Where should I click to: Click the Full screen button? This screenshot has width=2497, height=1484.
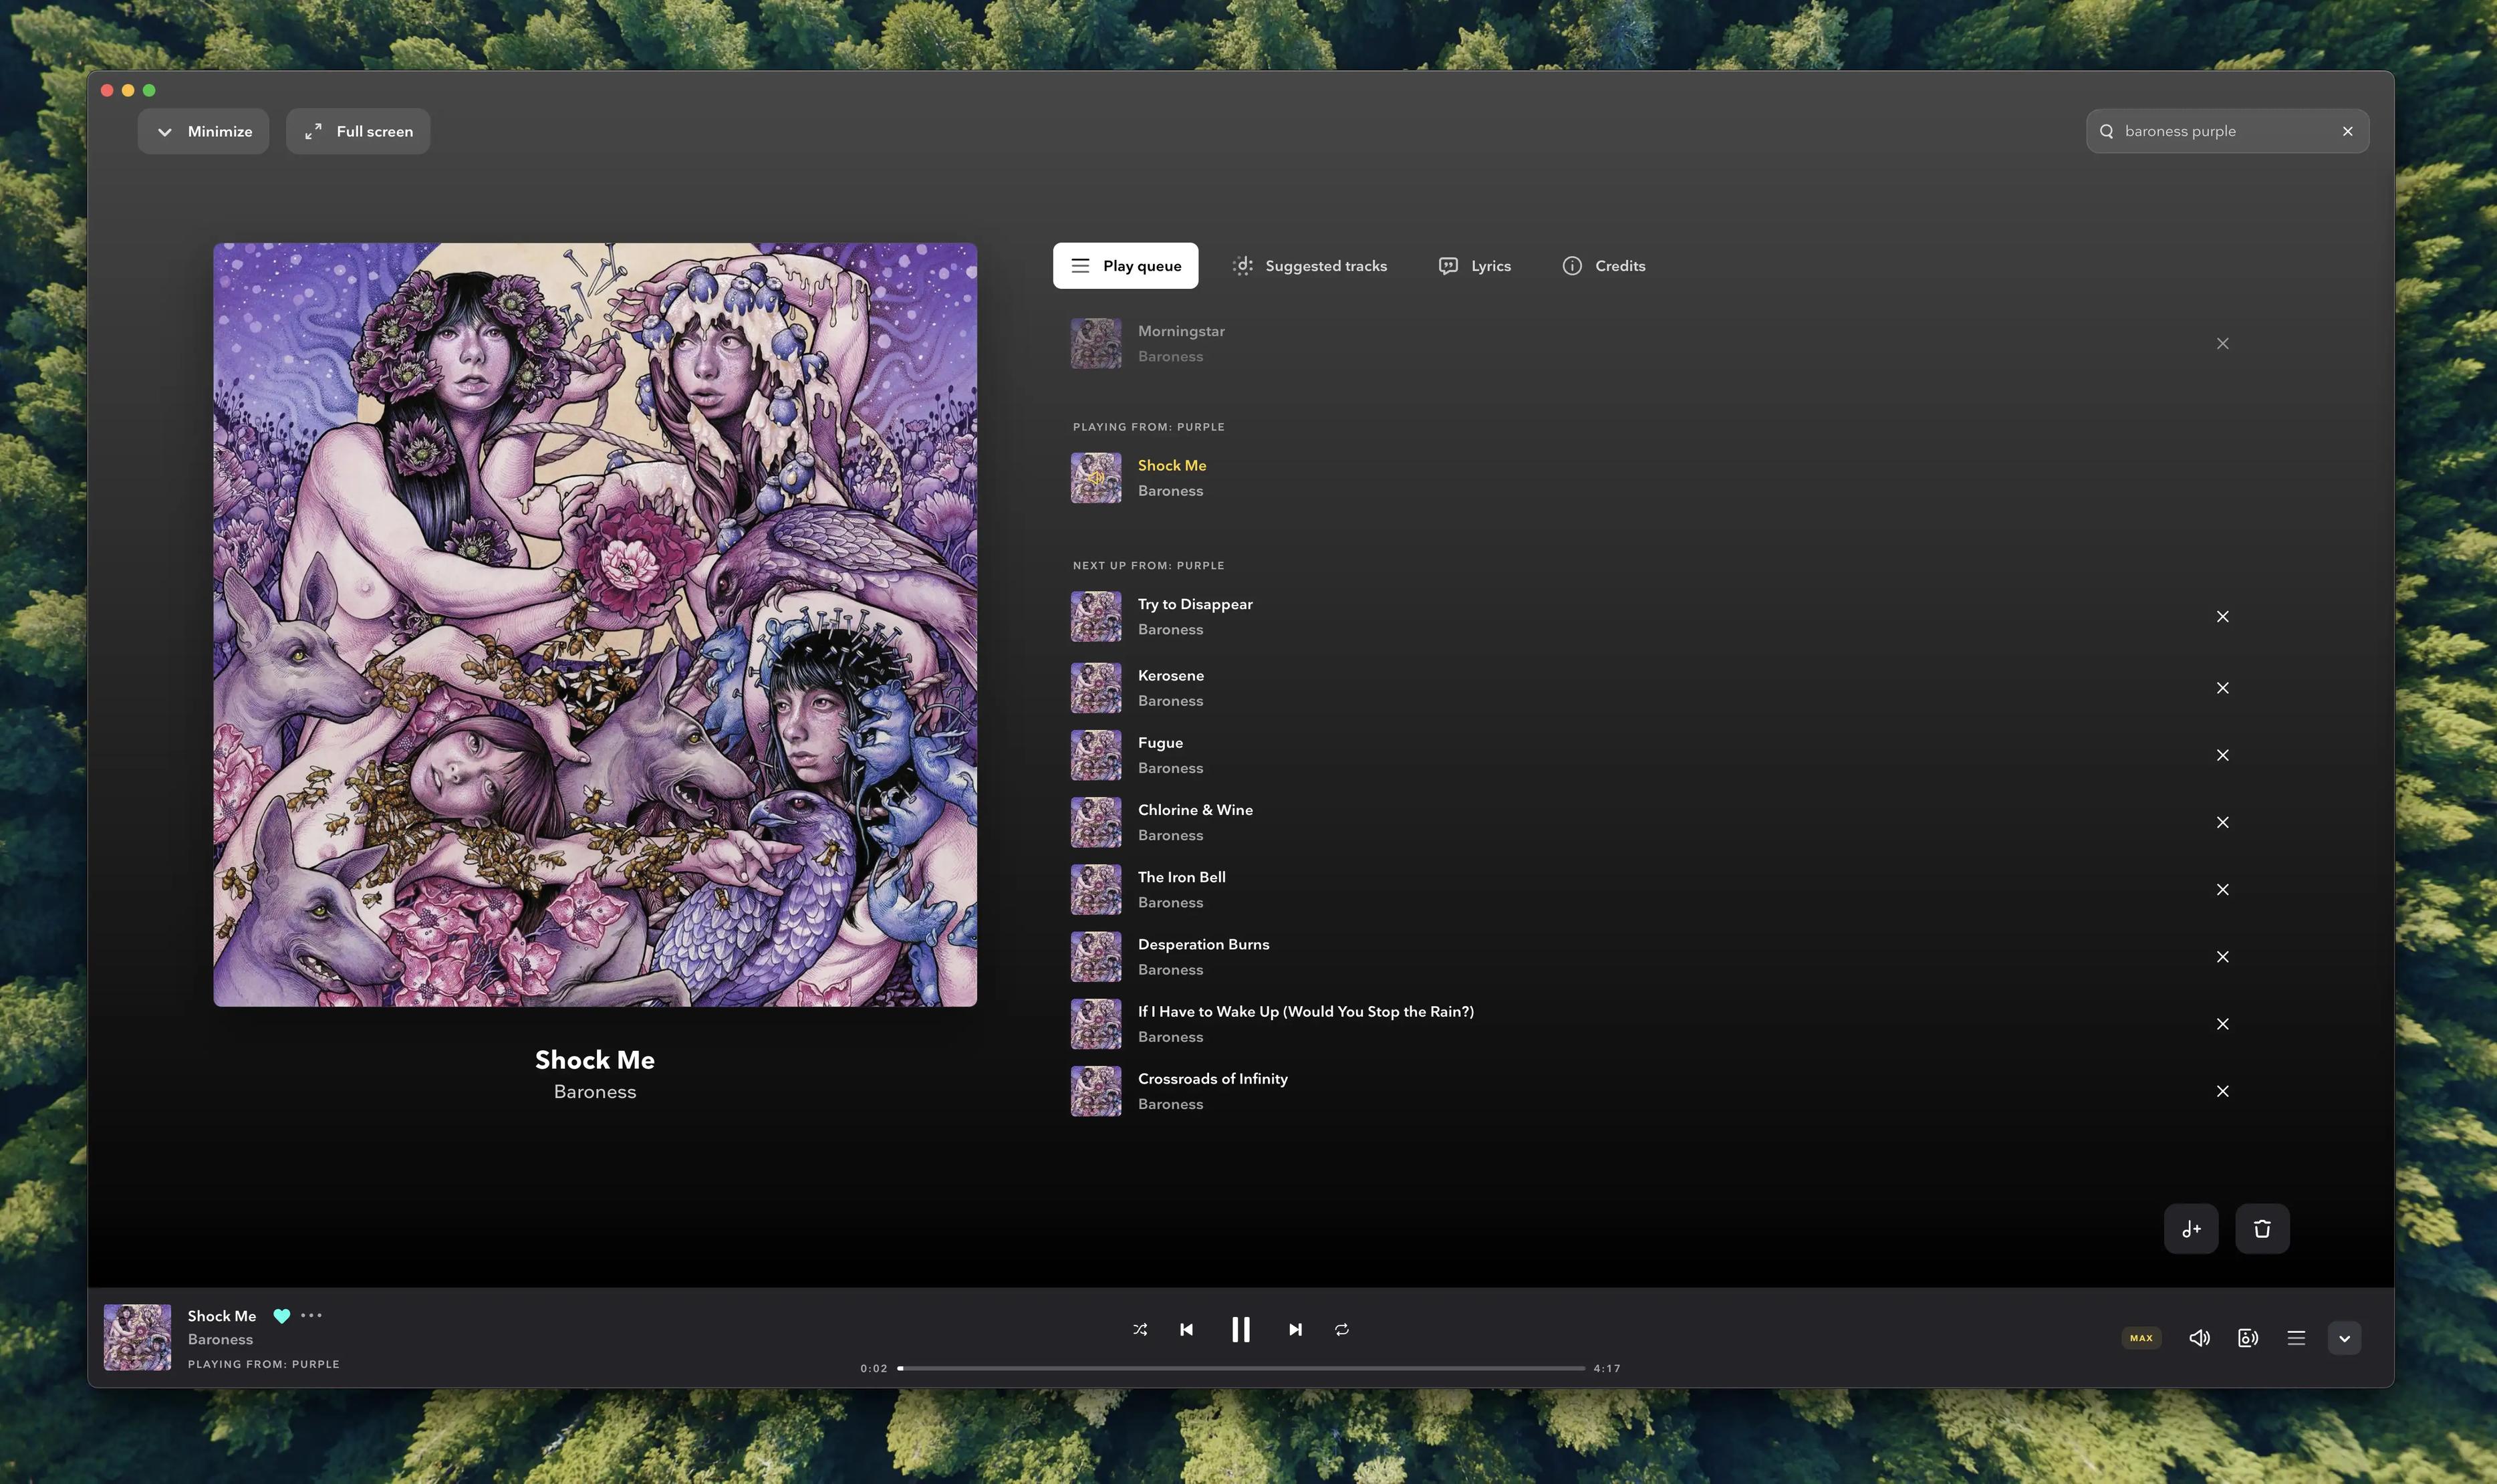[x=358, y=131]
